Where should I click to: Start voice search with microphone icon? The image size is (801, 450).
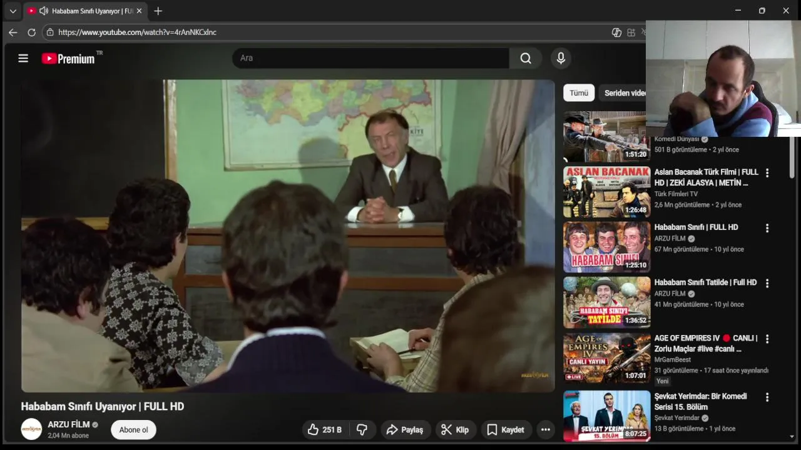(561, 58)
